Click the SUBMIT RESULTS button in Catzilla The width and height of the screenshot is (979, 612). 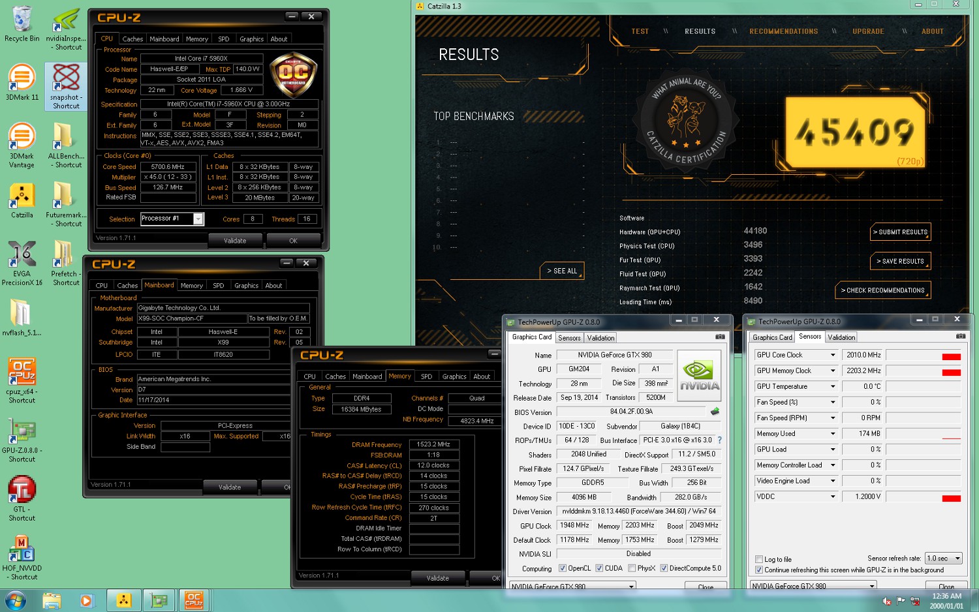900,232
